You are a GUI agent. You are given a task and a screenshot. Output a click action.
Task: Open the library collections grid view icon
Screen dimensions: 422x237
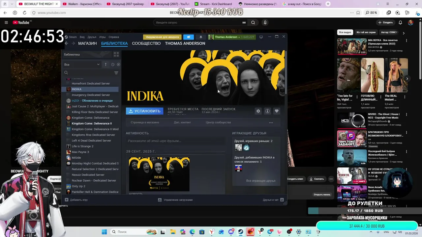coord(116,54)
